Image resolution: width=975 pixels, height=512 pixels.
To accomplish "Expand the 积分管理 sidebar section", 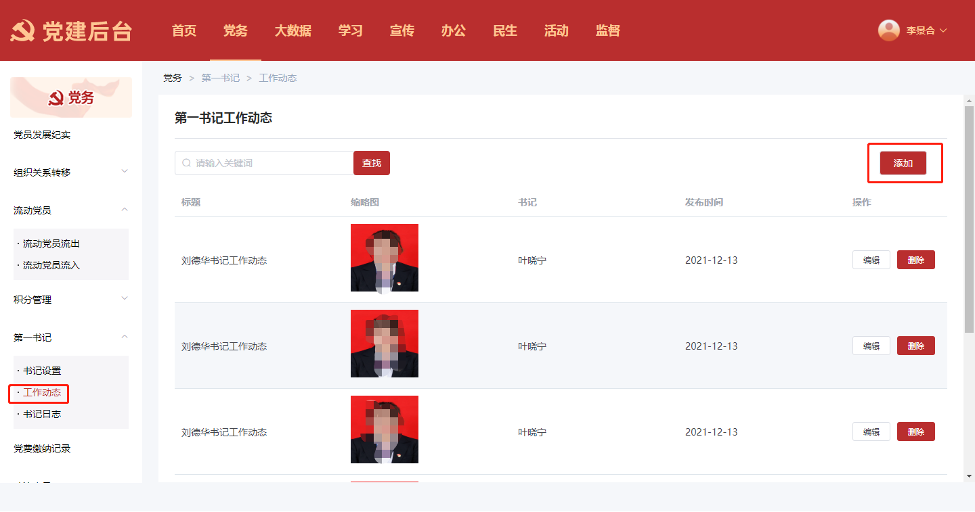I will tap(125, 299).
